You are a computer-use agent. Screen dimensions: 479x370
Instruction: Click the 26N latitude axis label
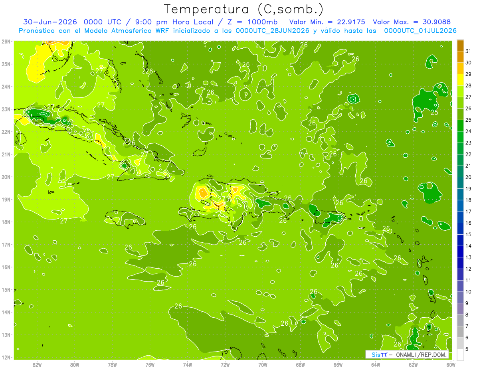click(x=6, y=41)
